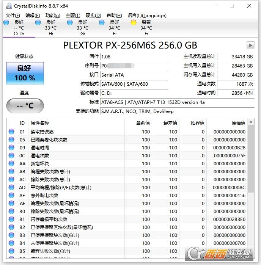The width and height of the screenshot is (261, 265).
Task: Click status orb of row AC 擦除失败次数
Action: [11, 179]
